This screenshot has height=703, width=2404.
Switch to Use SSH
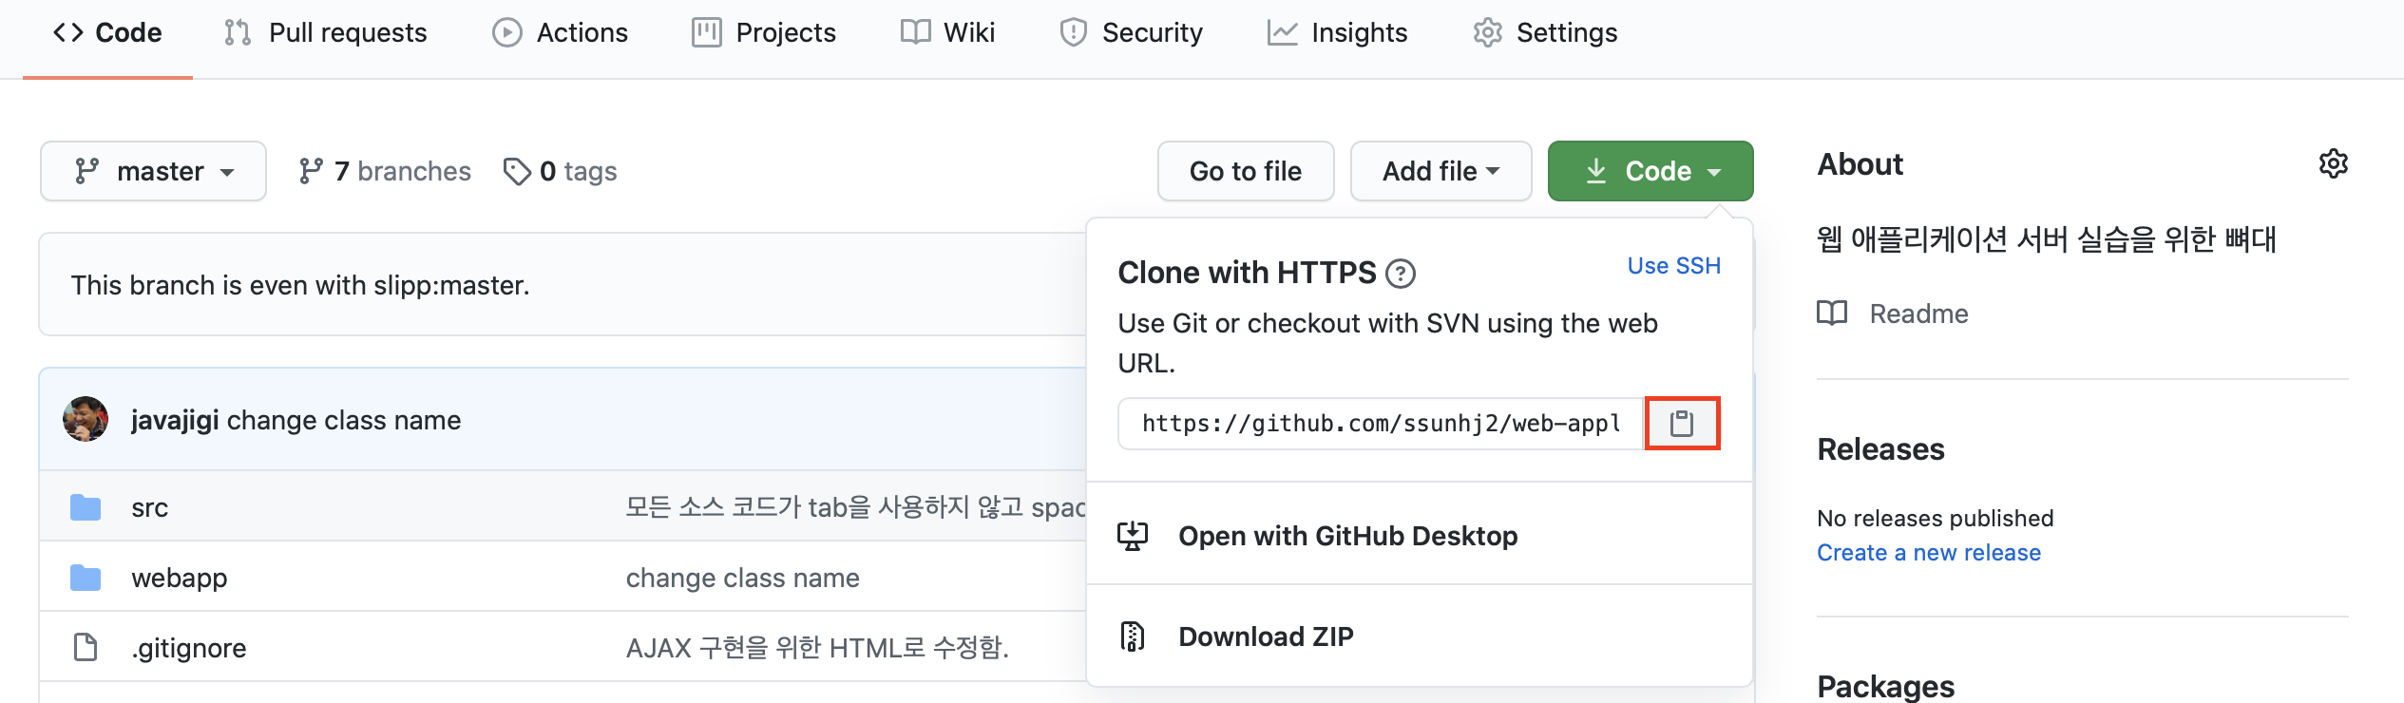pyautogui.click(x=1673, y=266)
